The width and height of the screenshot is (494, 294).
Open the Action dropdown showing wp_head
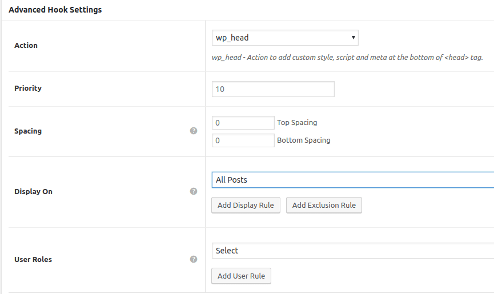285,38
